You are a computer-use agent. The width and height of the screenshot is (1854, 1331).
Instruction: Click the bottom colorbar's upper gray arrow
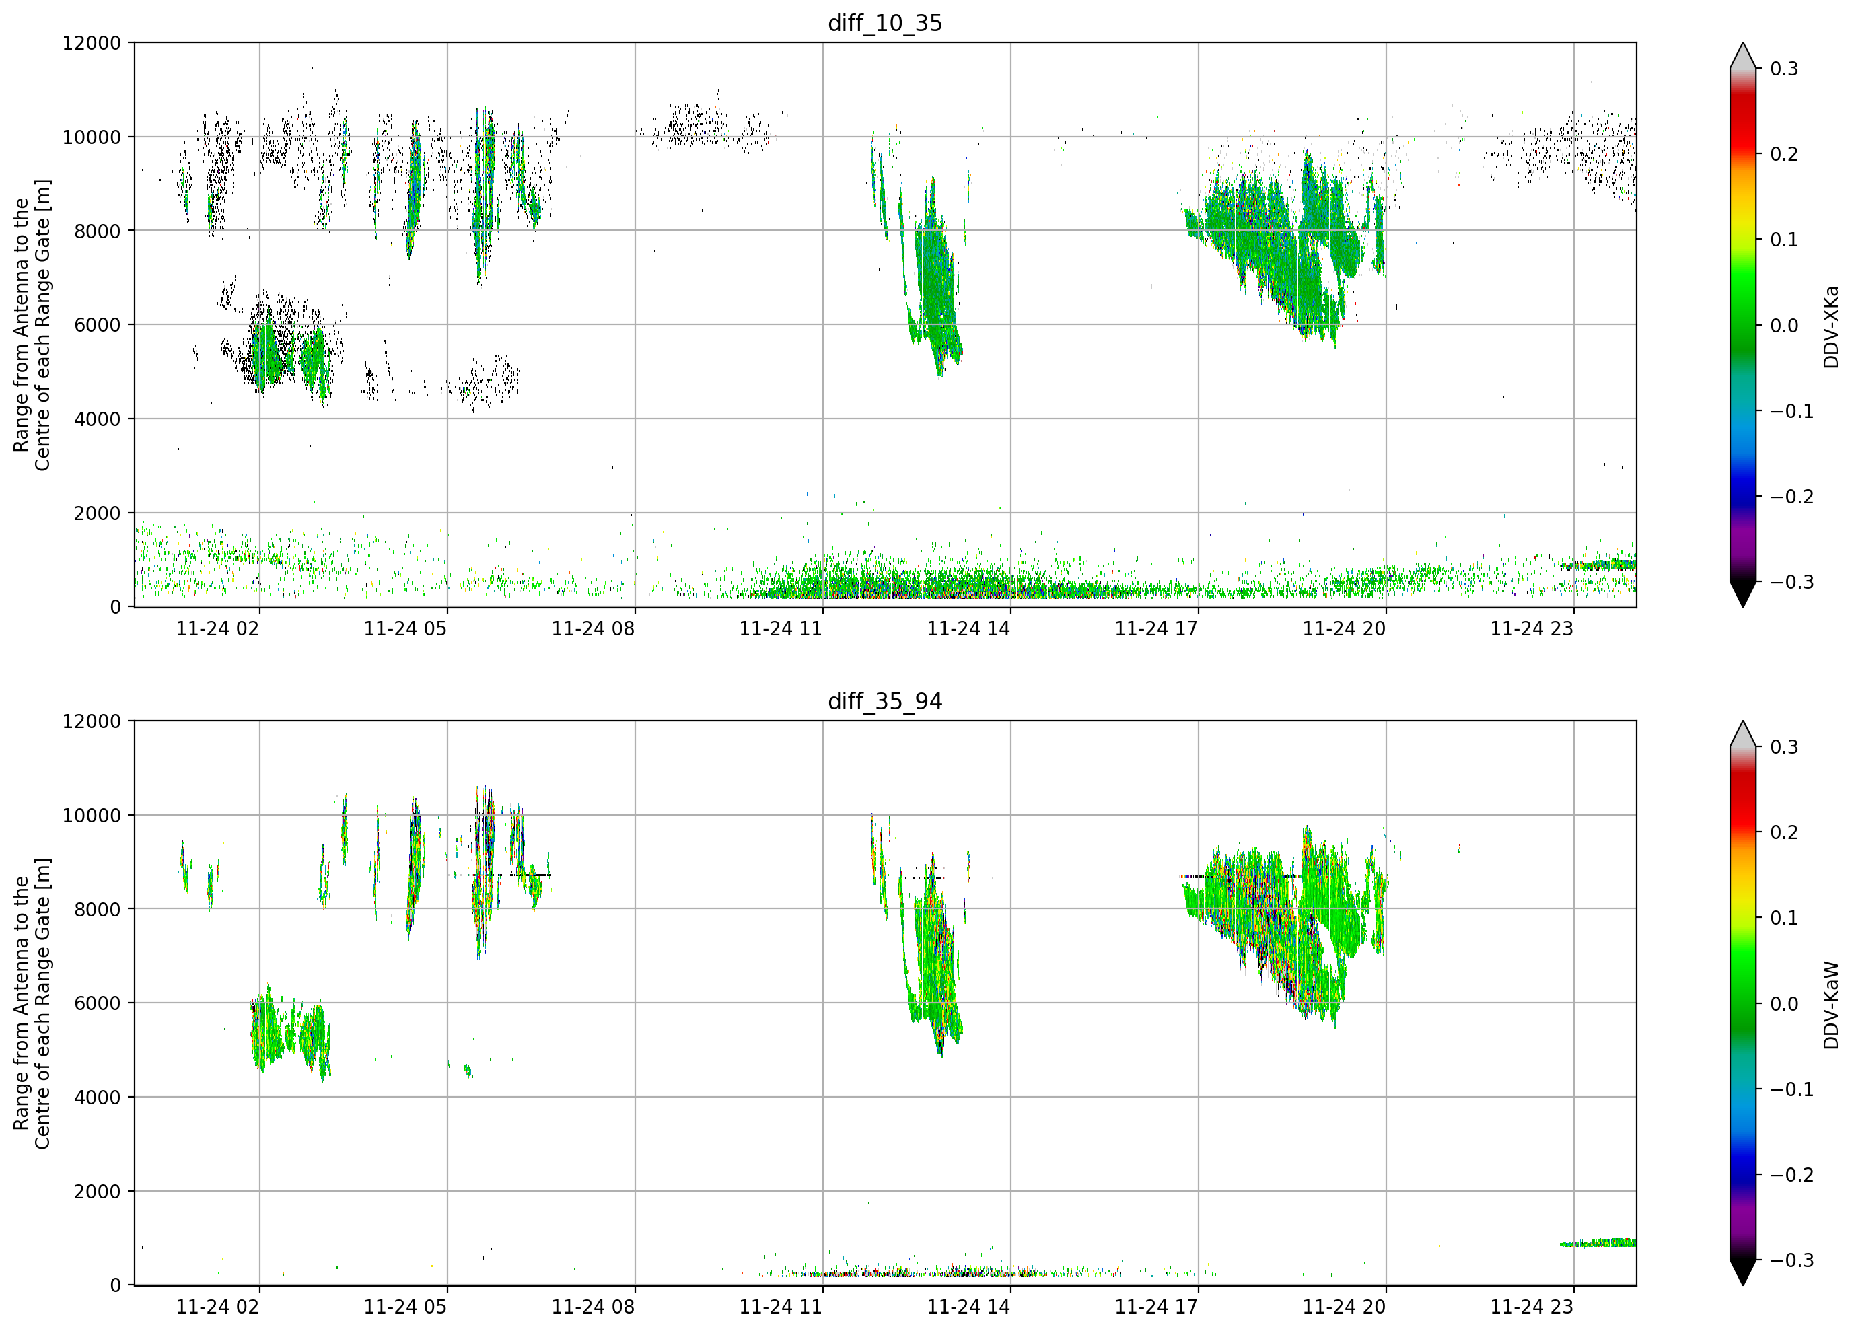pyautogui.click(x=1743, y=734)
